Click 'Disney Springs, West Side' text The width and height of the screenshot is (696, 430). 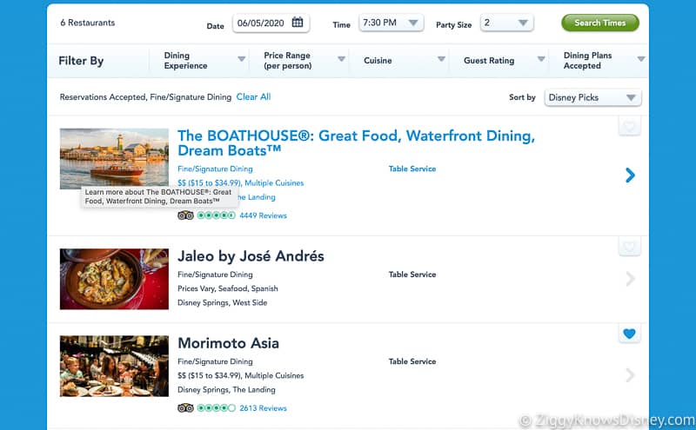point(223,302)
